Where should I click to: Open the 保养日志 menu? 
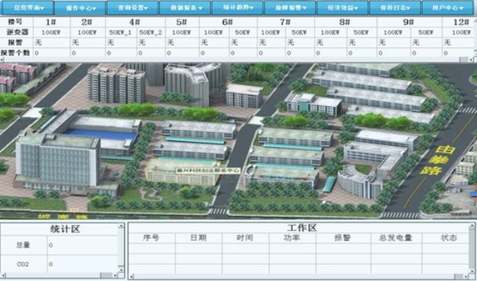(x=396, y=8)
